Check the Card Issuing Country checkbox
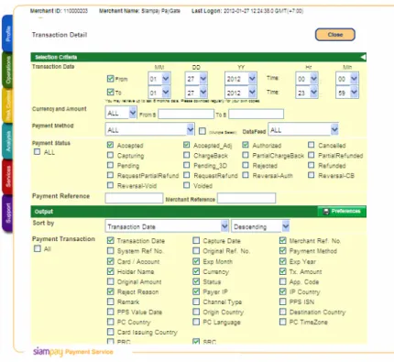 click(x=110, y=332)
